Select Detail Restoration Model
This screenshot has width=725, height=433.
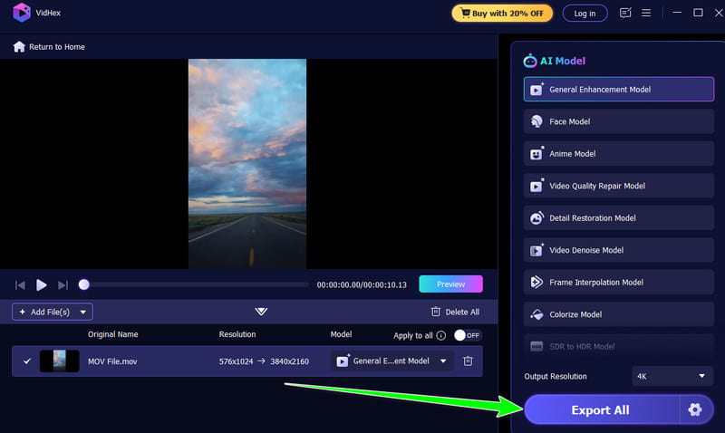tap(619, 217)
